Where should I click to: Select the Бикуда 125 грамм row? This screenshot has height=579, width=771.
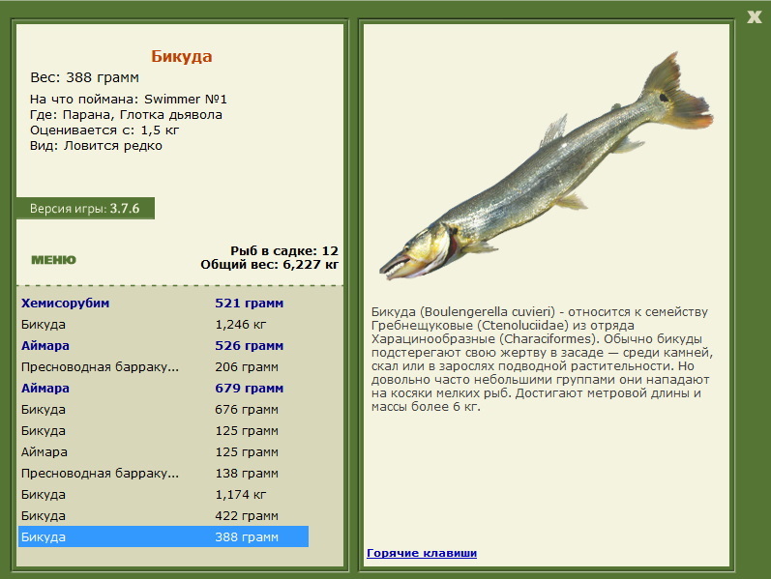tap(163, 431)
